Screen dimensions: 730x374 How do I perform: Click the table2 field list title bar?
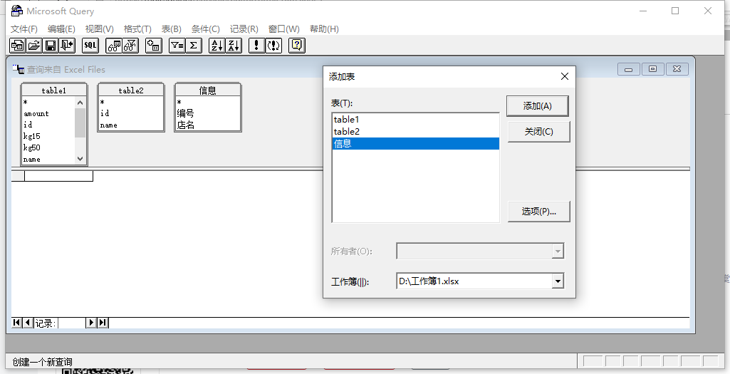click(131, 90)
